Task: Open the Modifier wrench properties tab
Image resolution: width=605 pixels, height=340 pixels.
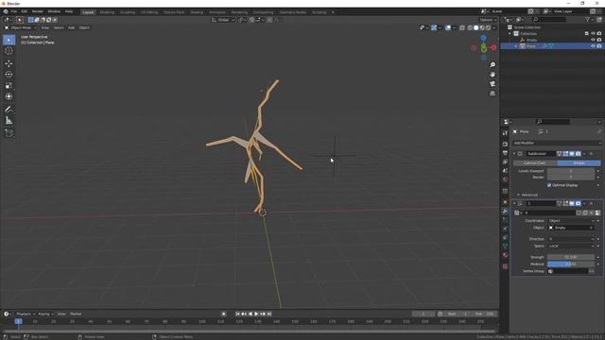Action: 505,212
